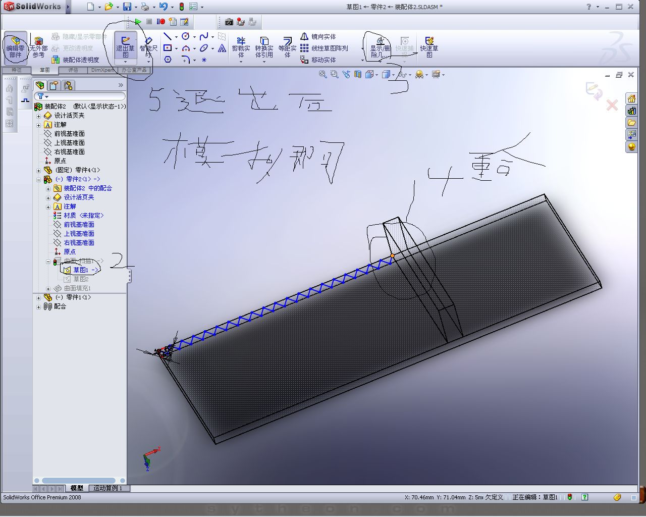Create a new document from the toolbar
The height and width of the screenshot is (517, 646).
tap(90, 7)
